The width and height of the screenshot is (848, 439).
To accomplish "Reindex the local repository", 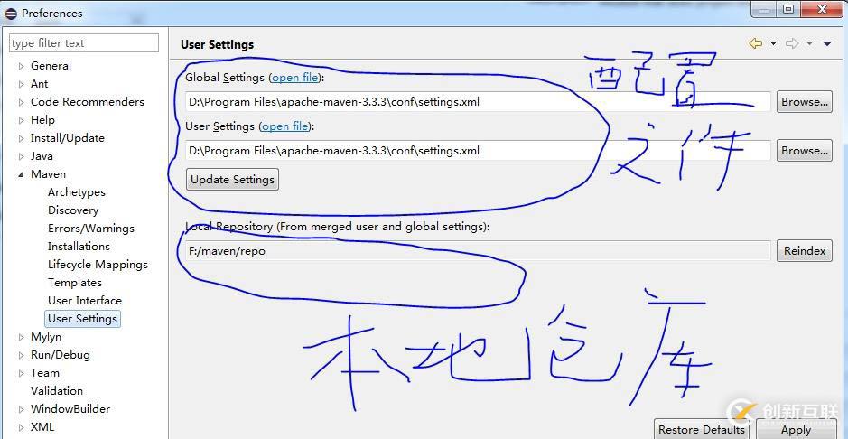I will tap(804, 251).
